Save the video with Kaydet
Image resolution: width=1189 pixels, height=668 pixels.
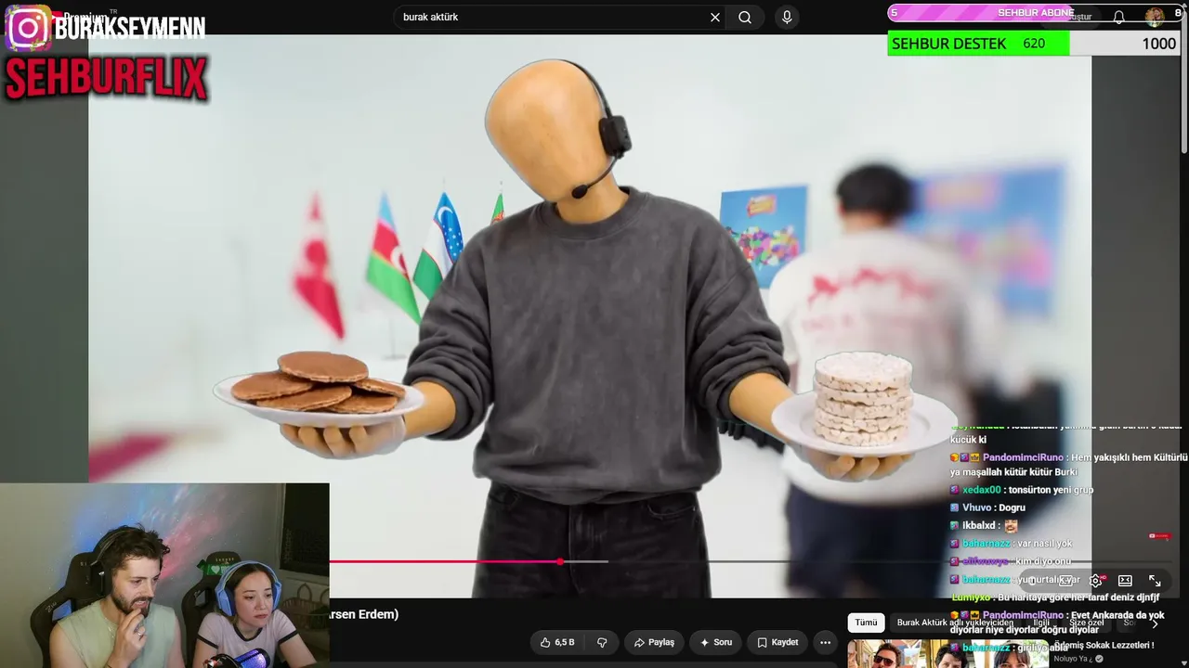point(777,642)
